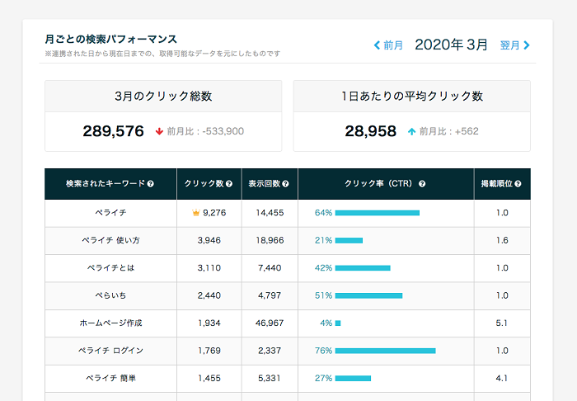Click the クリック数 column header
The width and height of the screenshot is (577, 401).
(209, 184)
